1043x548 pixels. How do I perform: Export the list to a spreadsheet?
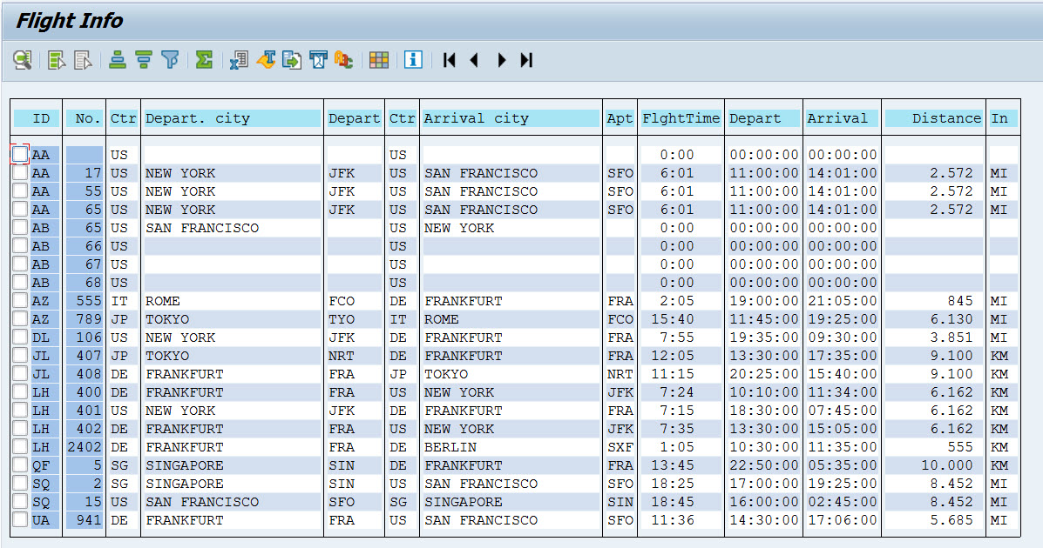click(x=238, y=60)
